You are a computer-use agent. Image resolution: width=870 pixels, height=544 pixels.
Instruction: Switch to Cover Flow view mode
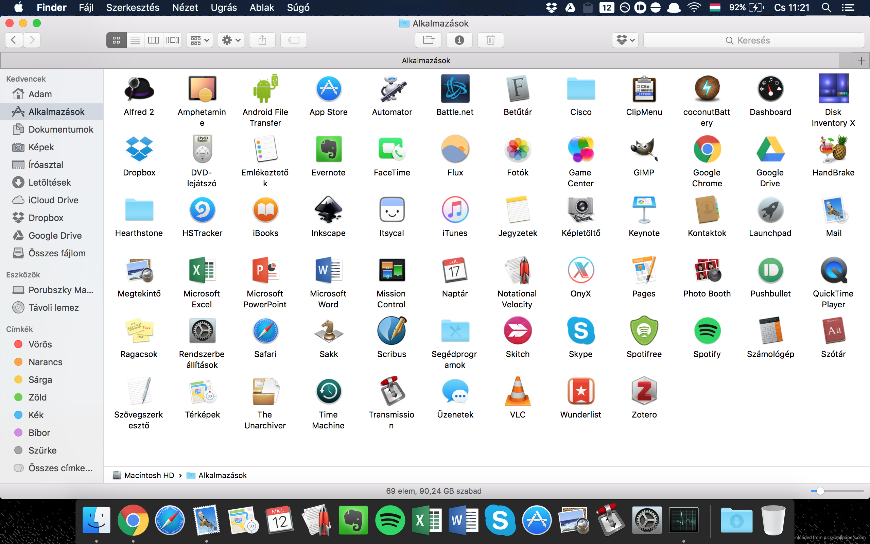point(173,40)
